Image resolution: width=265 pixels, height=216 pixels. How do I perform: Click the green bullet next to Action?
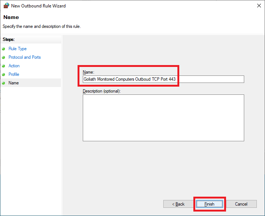coord(4,66)
